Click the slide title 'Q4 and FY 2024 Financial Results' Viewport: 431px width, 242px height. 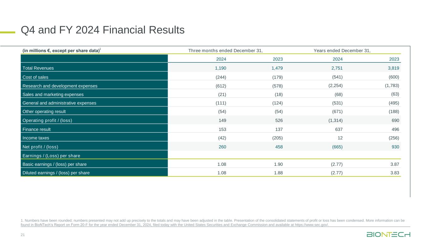(x=103, y=30)
